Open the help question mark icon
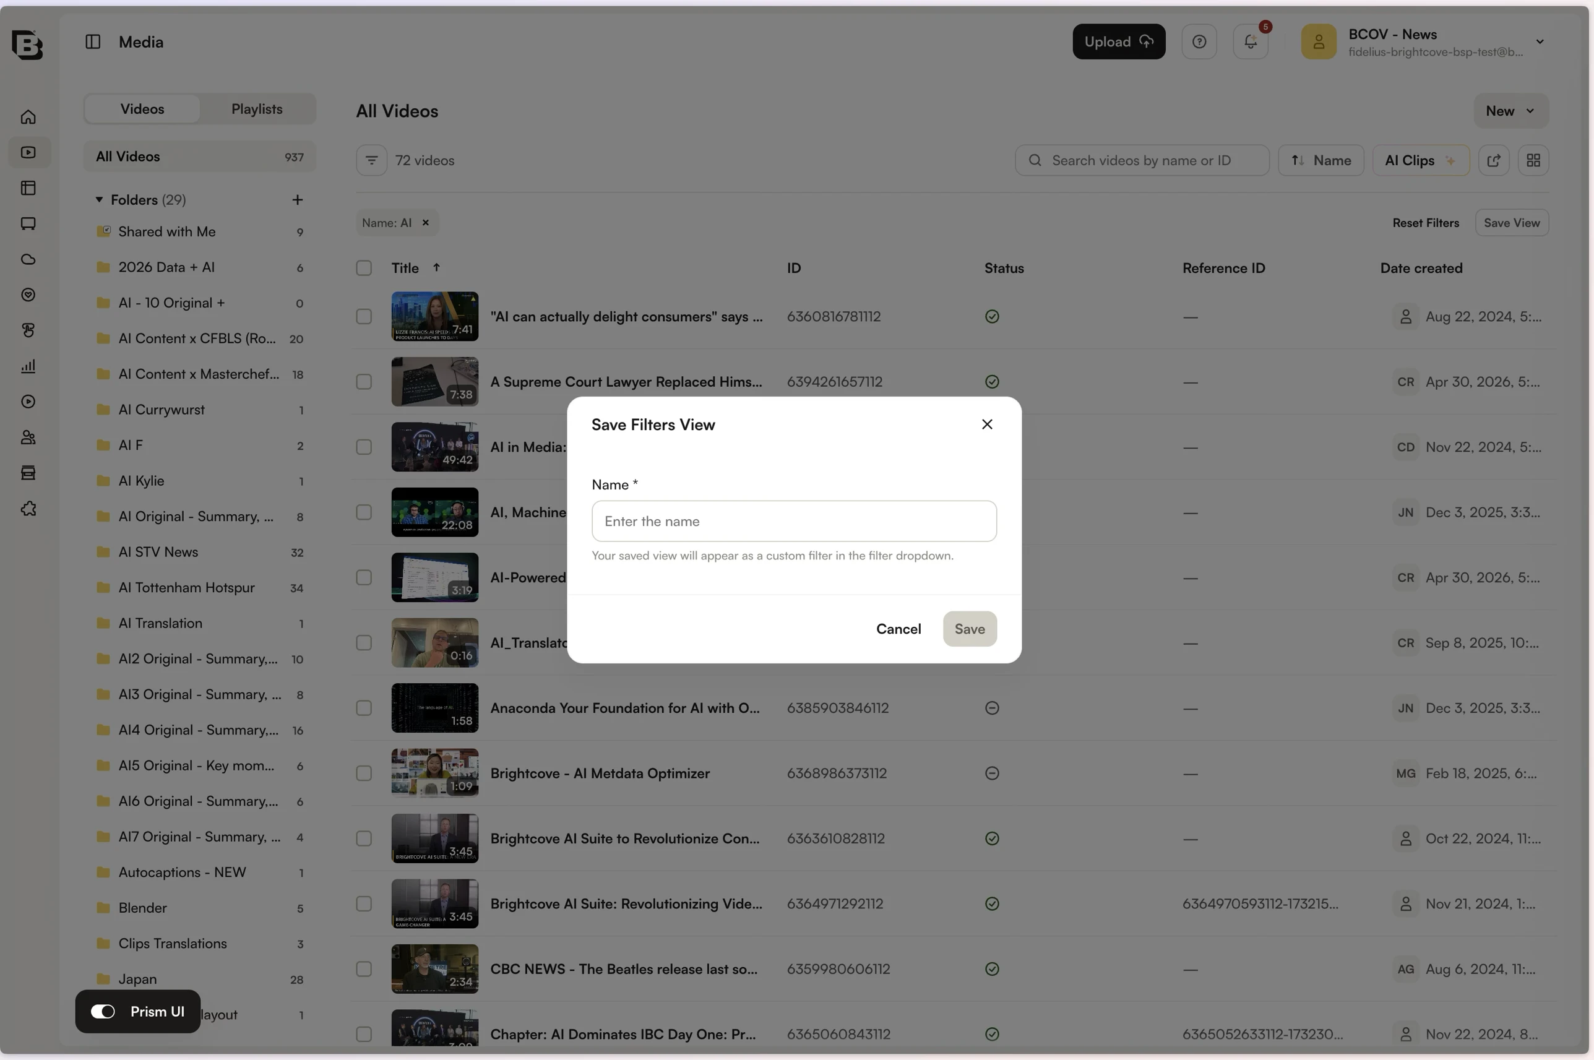This screenshot has height=1060, width=1594. tap(1199, 42)
